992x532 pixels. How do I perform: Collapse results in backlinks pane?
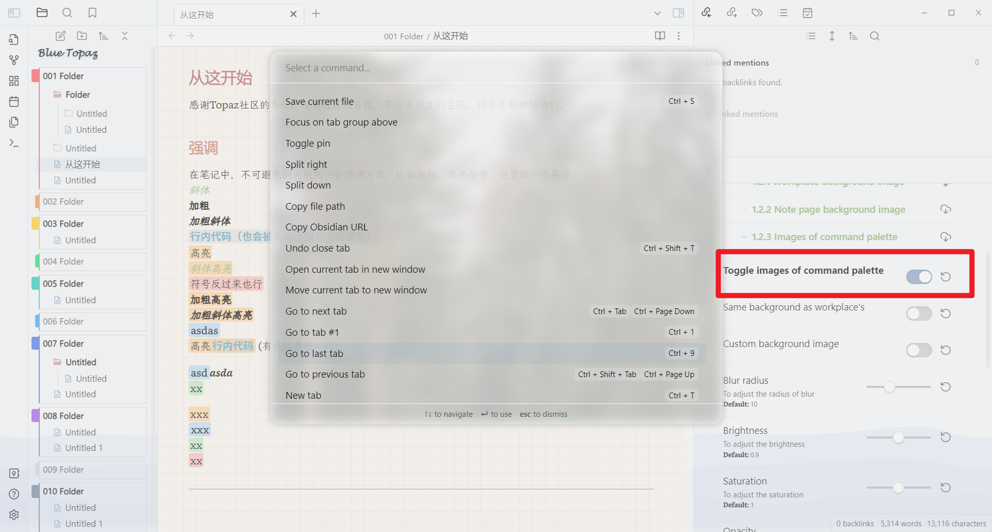pyautogui.click(x=811, y=36)
